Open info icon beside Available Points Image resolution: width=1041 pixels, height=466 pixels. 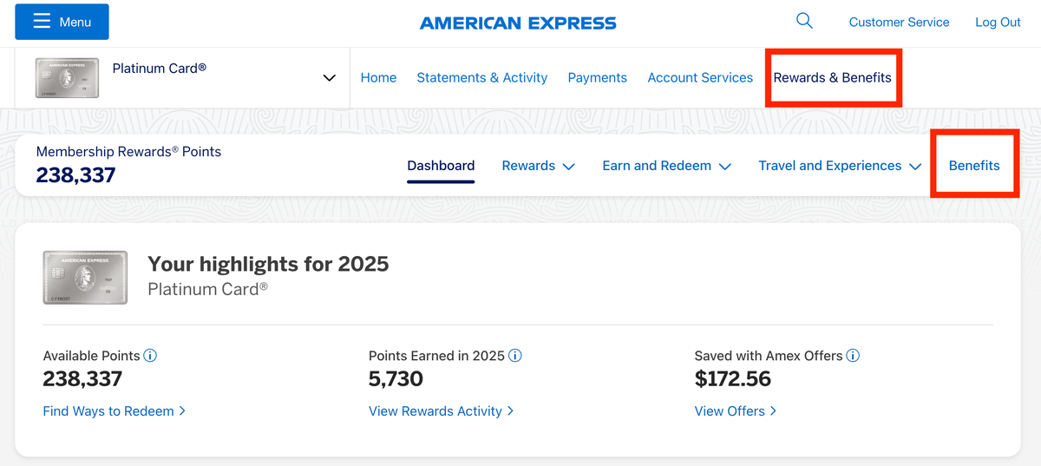[x=150, y=356]
